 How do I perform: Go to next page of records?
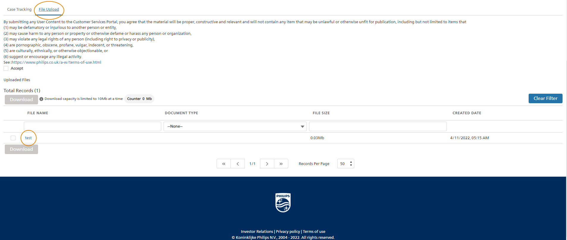267,164
